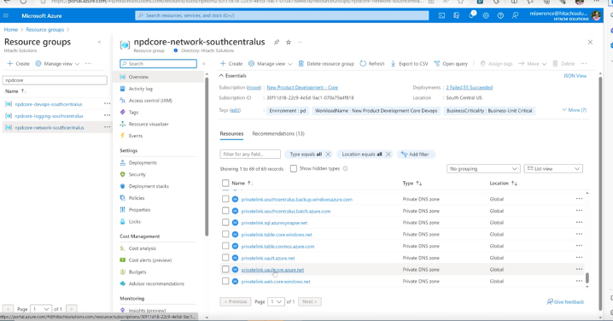The width and height of the screenshot is (613, 321).
Task: Remove the Type equals all filter
Action: [328, 155]
